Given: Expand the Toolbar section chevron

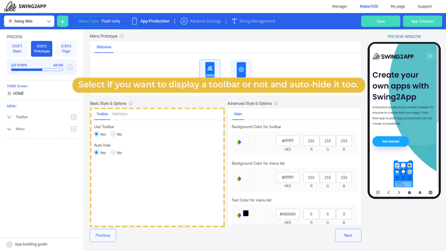Looking at the screenshot, I should 9,117.
